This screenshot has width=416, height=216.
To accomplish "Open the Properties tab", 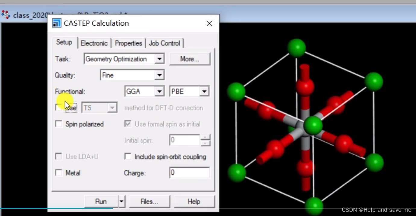I will (x=128, y=43).
